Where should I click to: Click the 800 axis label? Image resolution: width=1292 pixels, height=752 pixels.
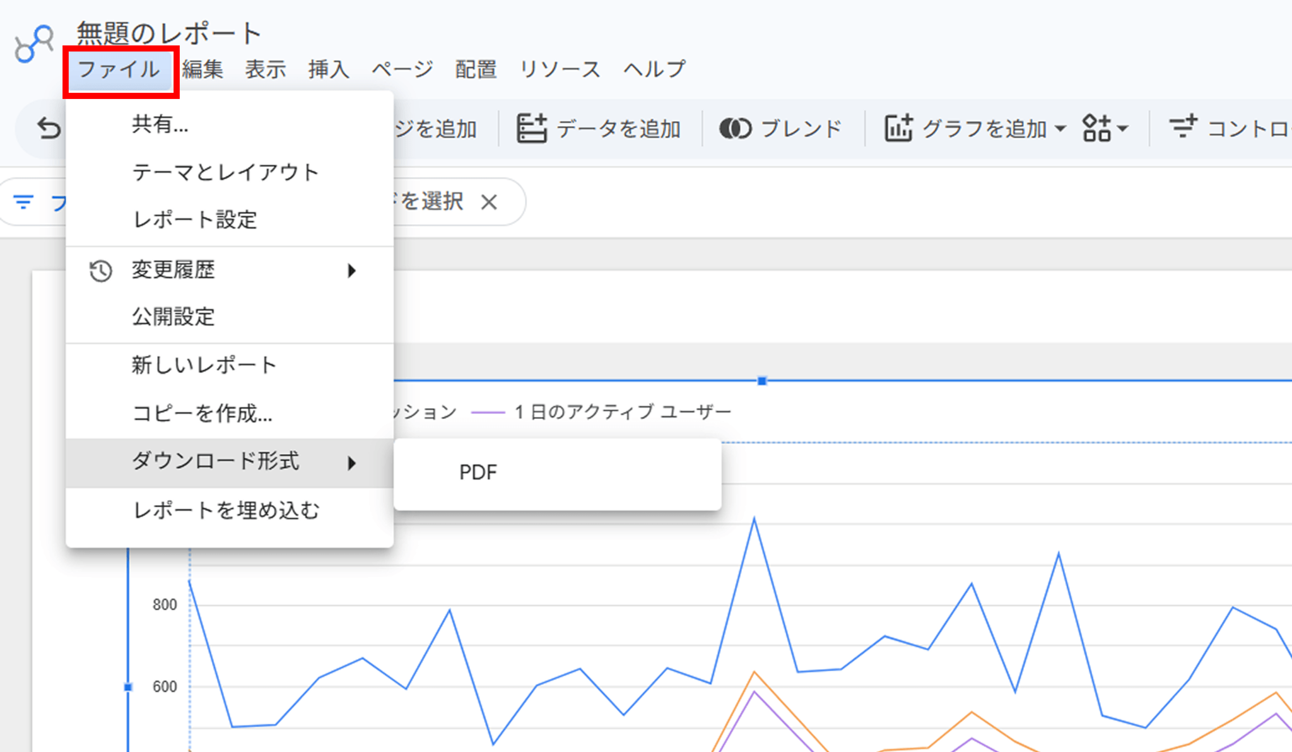[x=165, y=605]
